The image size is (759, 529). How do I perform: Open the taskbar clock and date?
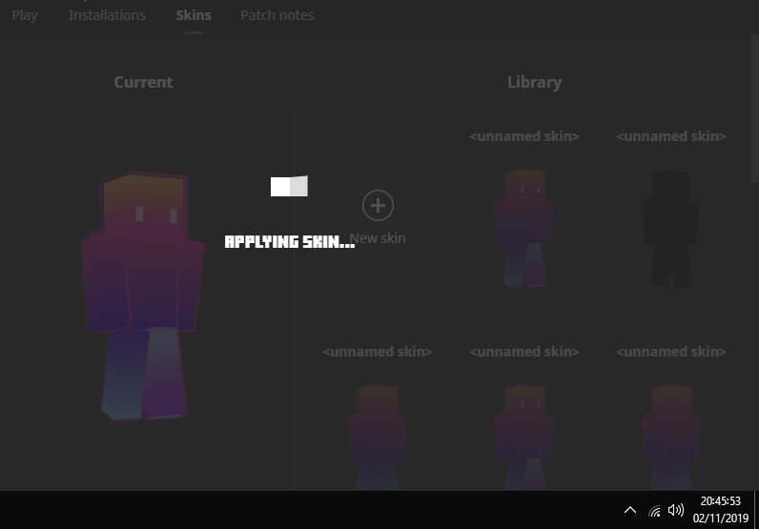coord(720,510)
